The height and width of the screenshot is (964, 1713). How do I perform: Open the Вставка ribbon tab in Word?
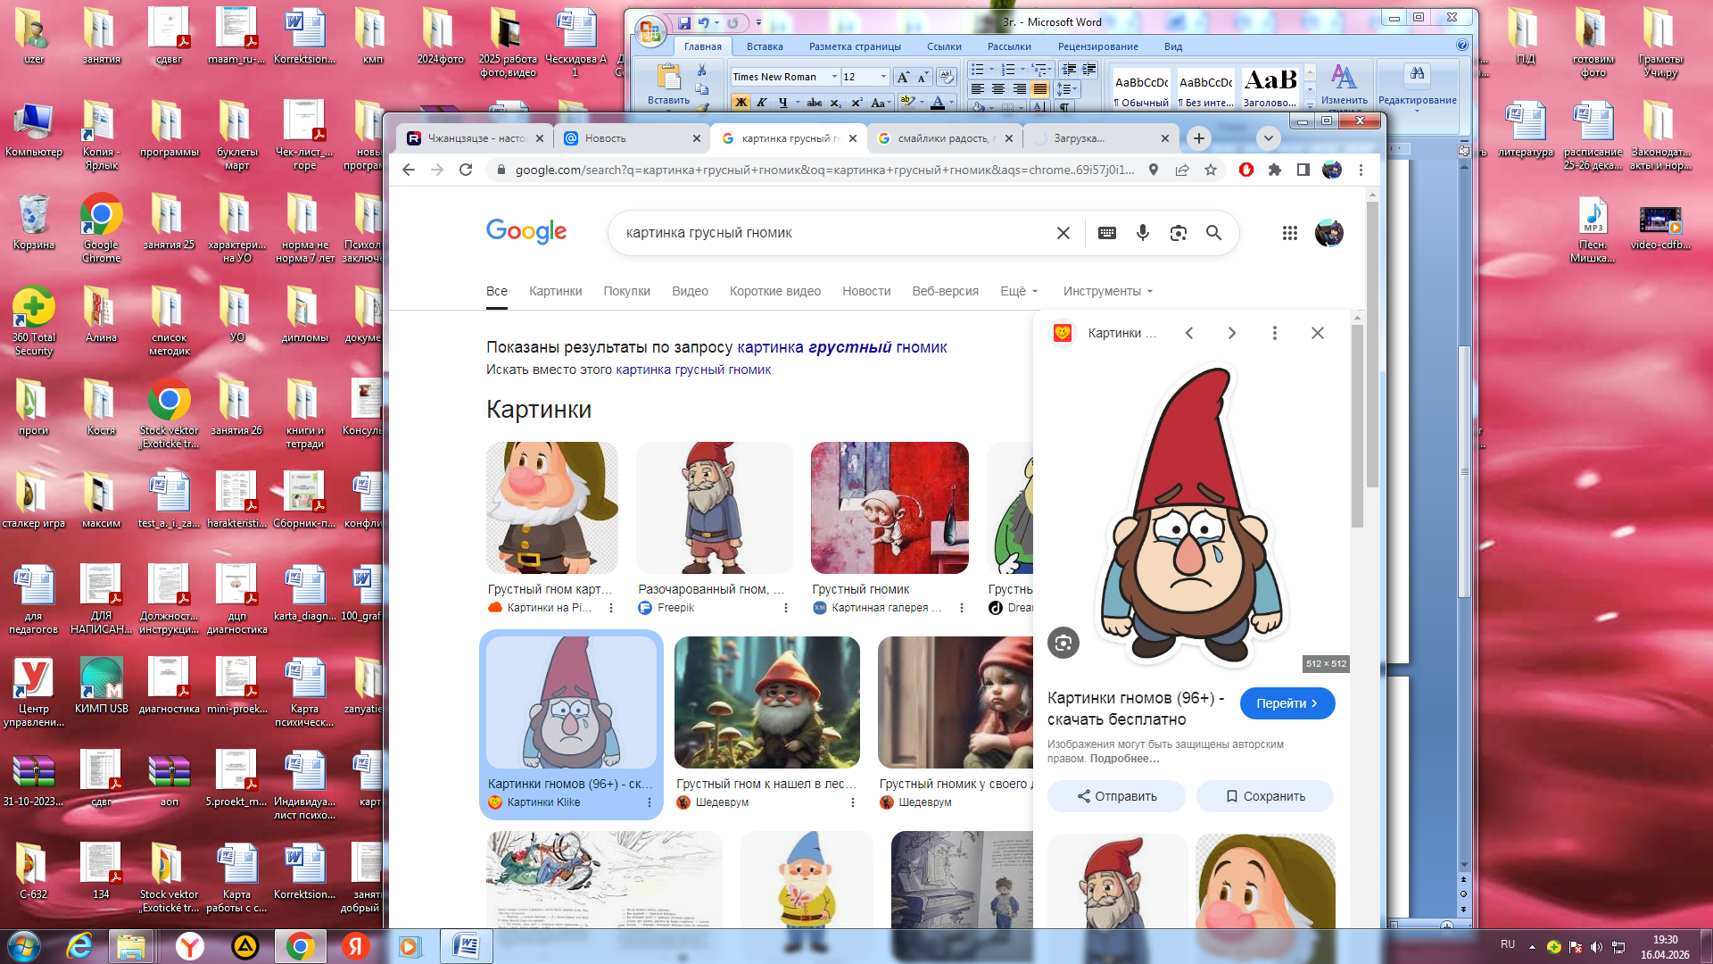[x=765, y=46]
